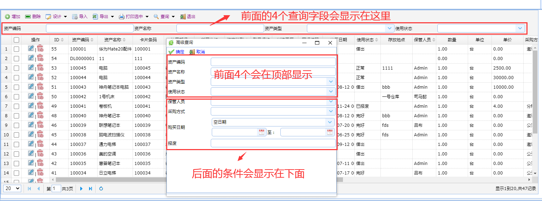This screenshot has height=201, width=542.
Task: Click the 报废 input field in the dialog
Action: click(273, 143)
